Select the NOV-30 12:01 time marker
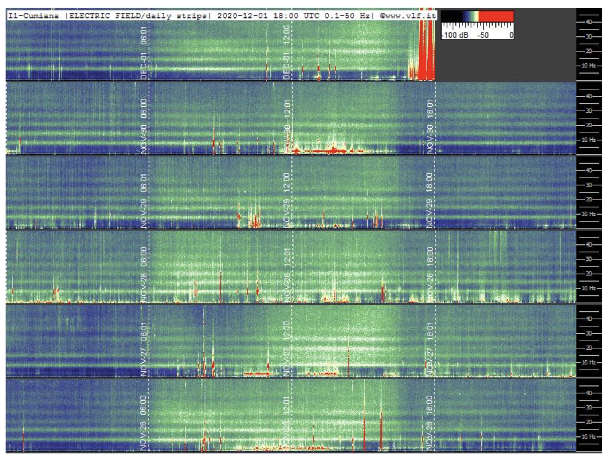This screenshot has width=615, height=459. click(x=287, y=126)
